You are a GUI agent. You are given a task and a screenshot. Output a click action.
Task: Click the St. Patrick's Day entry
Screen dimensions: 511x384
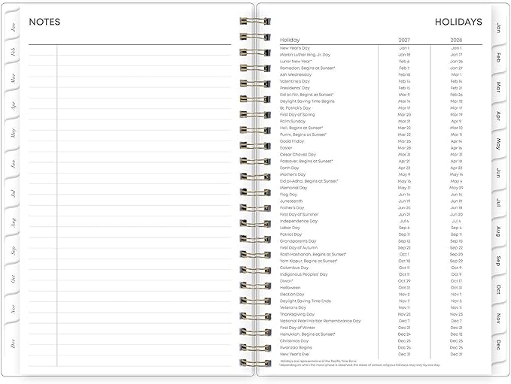click(295, 108)
